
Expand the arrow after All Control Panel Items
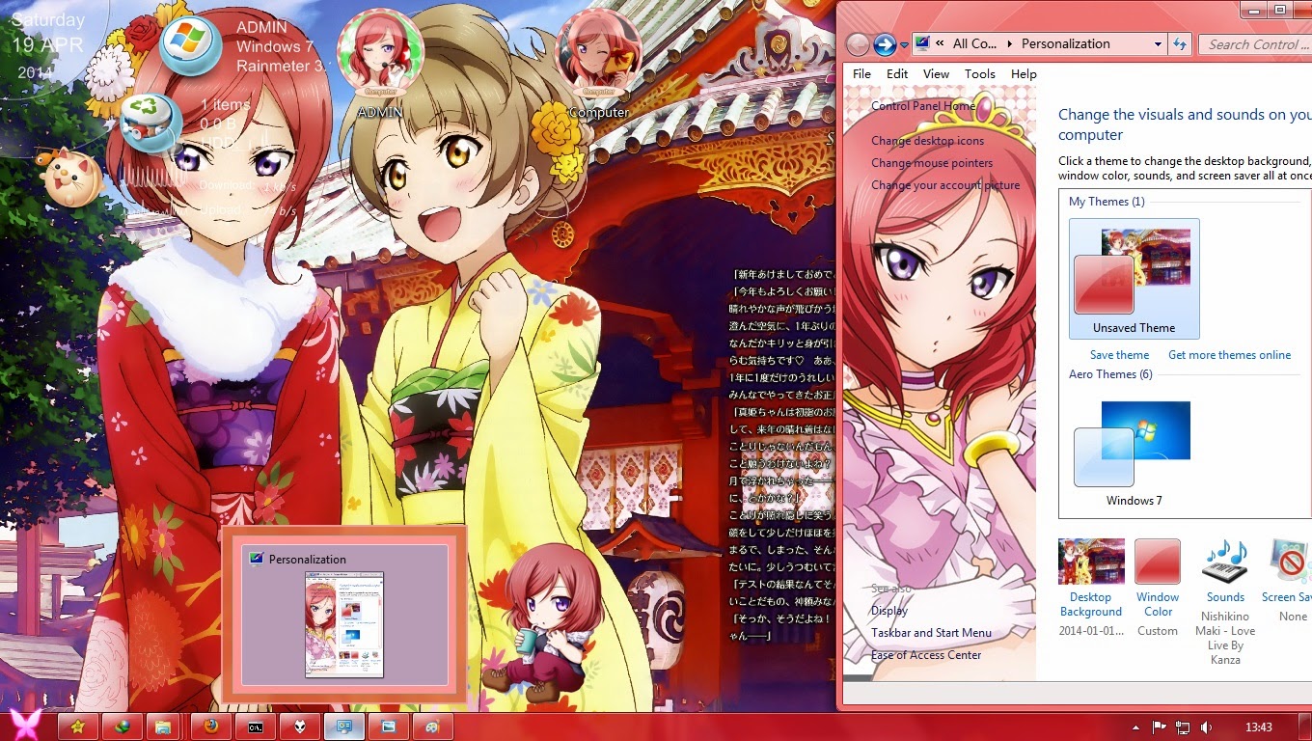1010,43
